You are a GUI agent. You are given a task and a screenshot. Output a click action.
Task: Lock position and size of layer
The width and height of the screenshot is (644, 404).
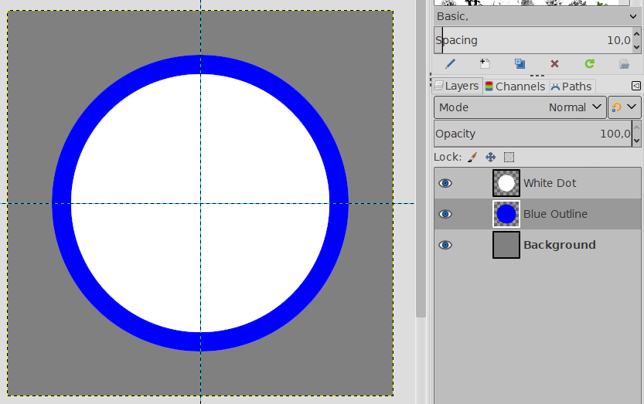pos(490,157)
